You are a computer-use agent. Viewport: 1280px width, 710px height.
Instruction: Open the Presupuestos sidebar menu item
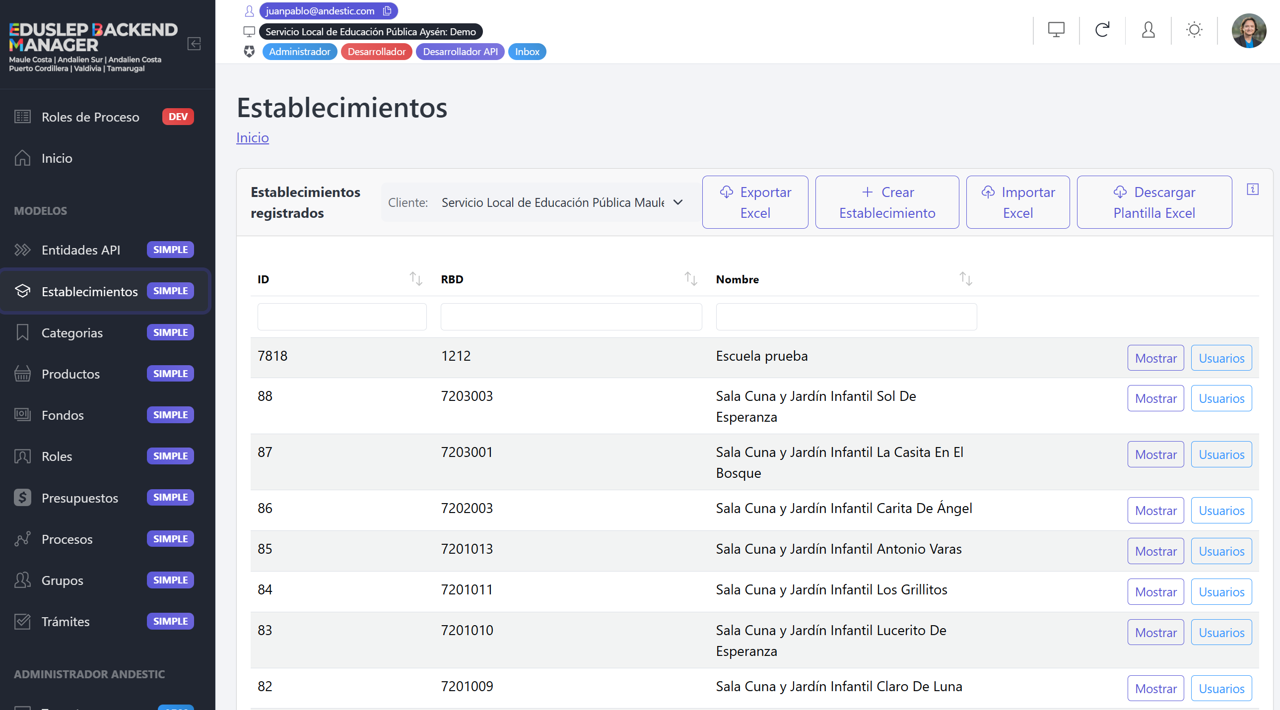[x=79, y=498]
